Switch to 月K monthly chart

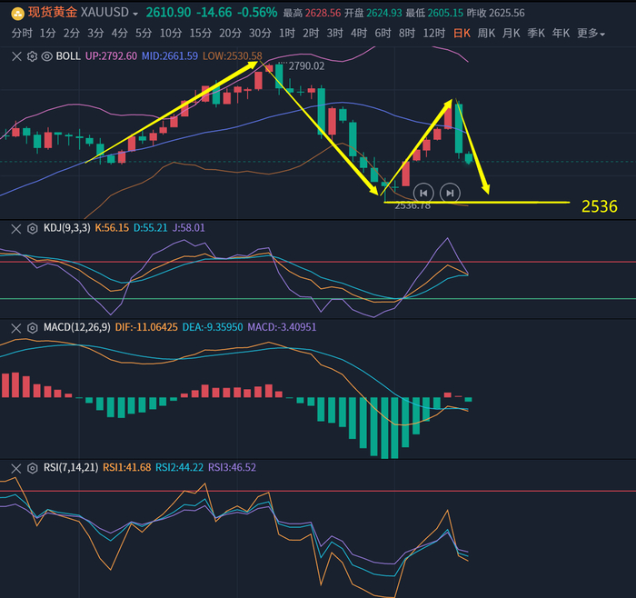click(511, 34)
